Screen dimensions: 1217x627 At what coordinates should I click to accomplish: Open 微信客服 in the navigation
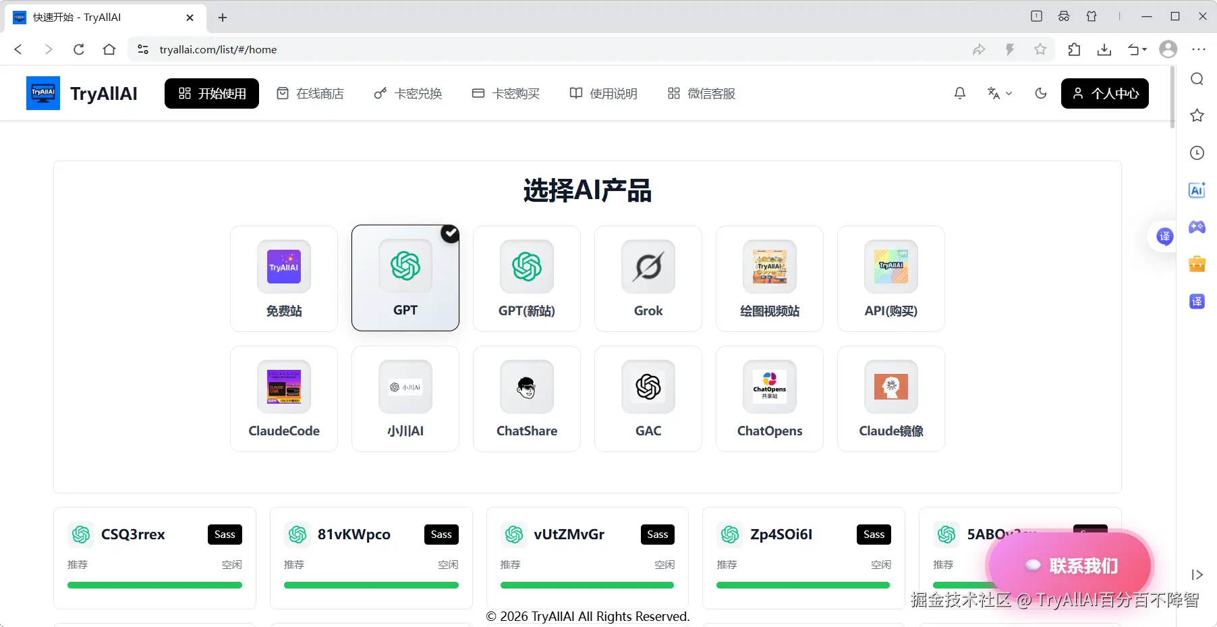(702, 93)
